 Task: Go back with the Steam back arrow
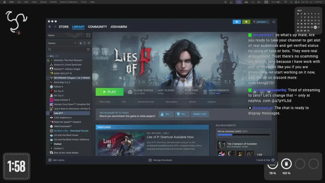coord(50,27)
